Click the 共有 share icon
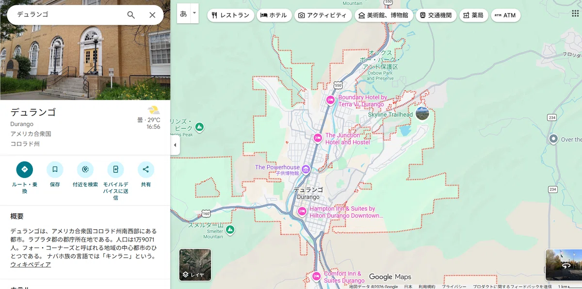This screenshot has width=582, height=289. tap(146, 169)
